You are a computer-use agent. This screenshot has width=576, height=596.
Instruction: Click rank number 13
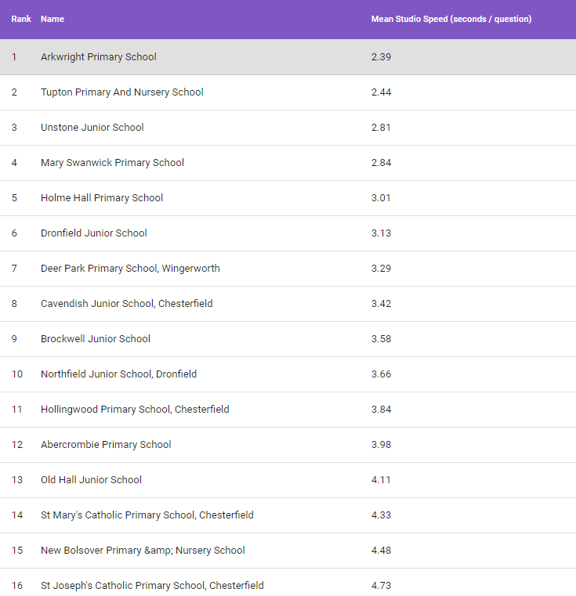click(17, 479)
